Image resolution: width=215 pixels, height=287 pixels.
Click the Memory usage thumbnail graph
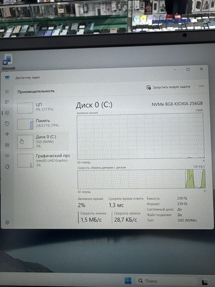(25, 124)
